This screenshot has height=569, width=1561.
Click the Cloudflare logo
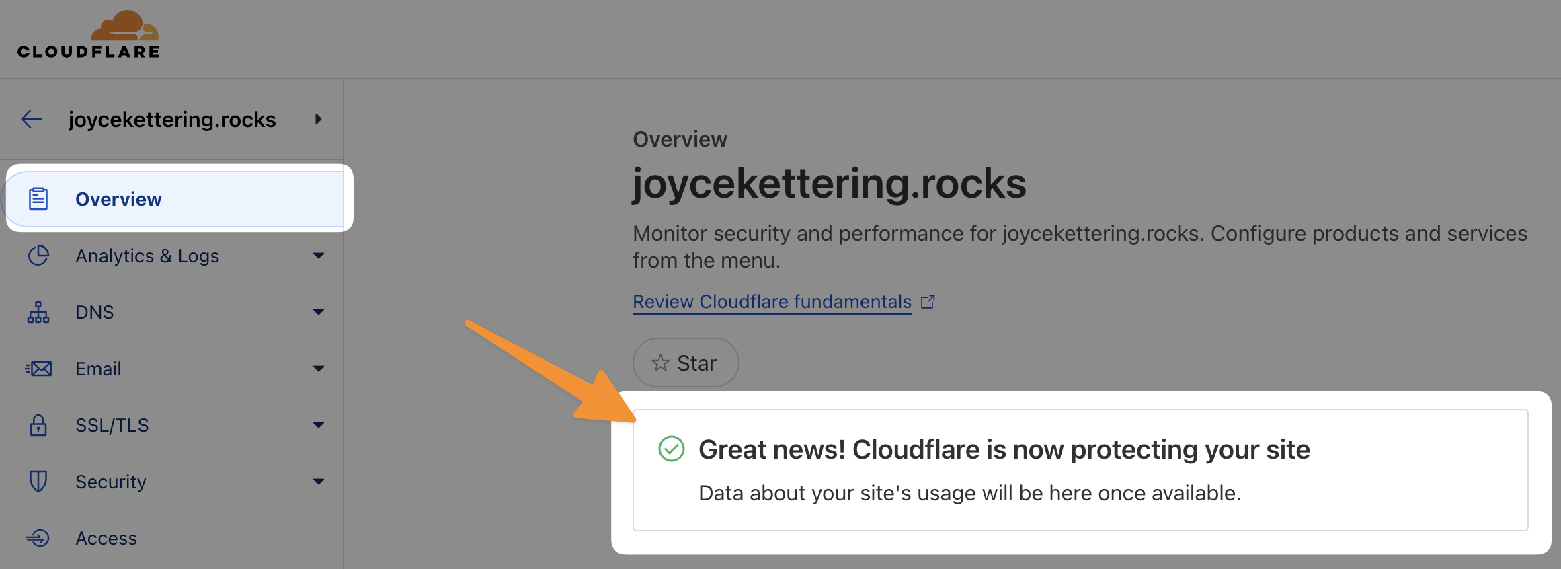pyautogui.click(x=88, y=34)
